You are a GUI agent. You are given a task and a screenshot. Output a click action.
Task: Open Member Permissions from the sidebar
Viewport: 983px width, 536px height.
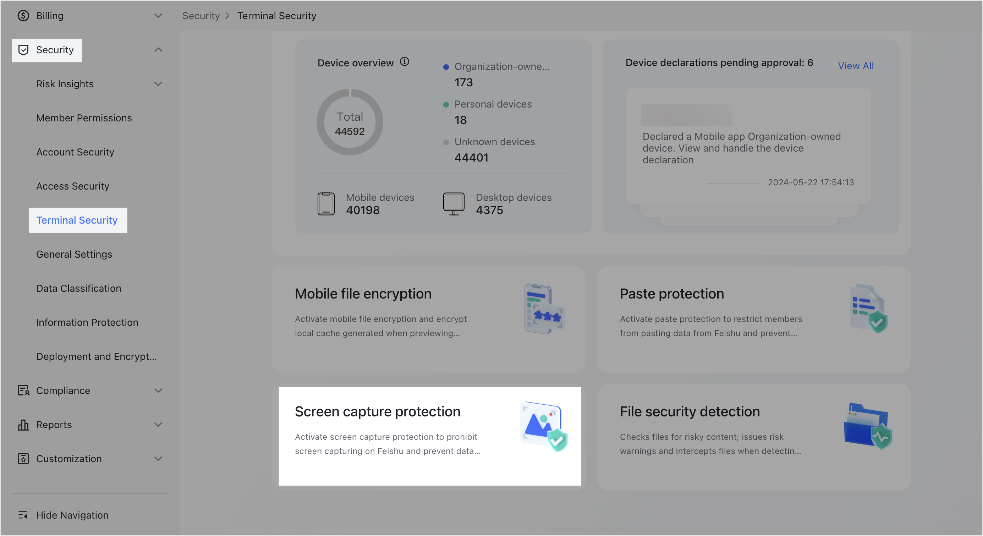coord(84,117)
